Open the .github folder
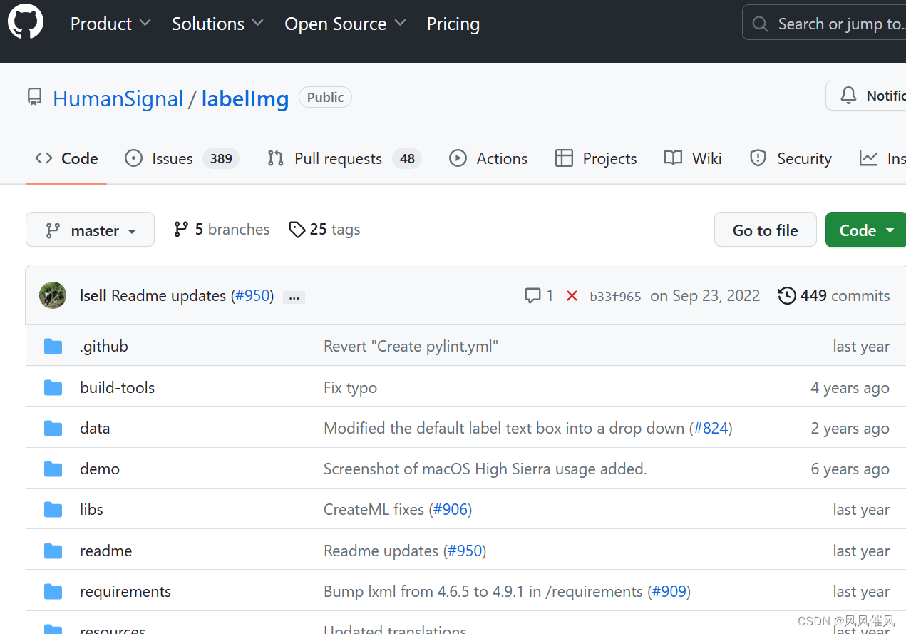This screenshot has height=634, width=906. (104, 347)
